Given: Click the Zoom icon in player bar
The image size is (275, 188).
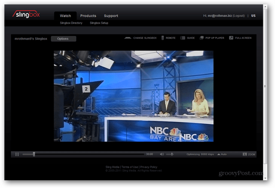Looking at the screenshot, I should pos(245,154).
